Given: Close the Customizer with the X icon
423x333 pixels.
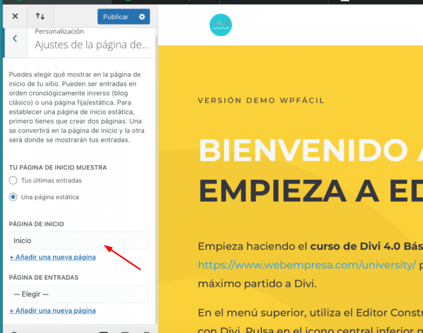Looking at the screenshot, I should coord(15,16).
